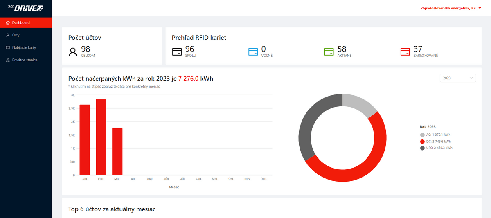Click the Apr. axis label

point(133,179)
